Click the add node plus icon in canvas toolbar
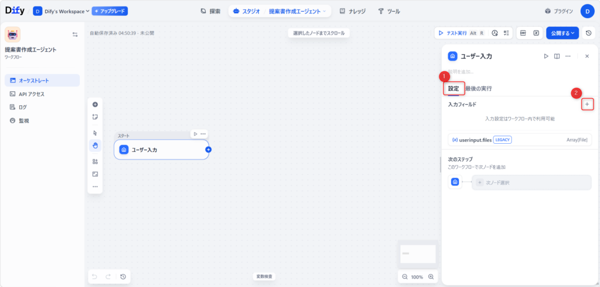600x287 pixels. [x=95, y=104]
